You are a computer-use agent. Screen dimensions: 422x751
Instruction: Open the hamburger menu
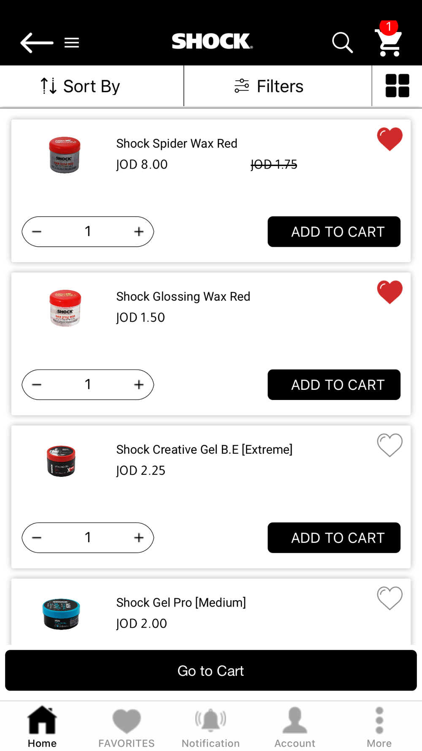72,43
